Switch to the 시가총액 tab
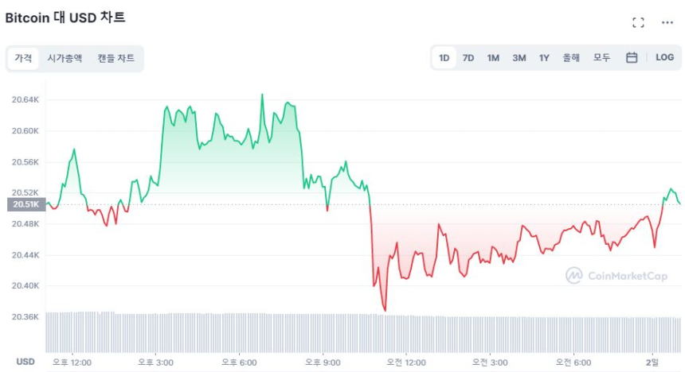The width and height of the screenshot is (685, 372). [x=65, y=58]
